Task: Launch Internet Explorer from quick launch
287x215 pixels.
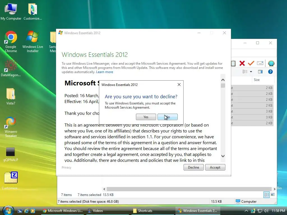Action: [26, 211]
